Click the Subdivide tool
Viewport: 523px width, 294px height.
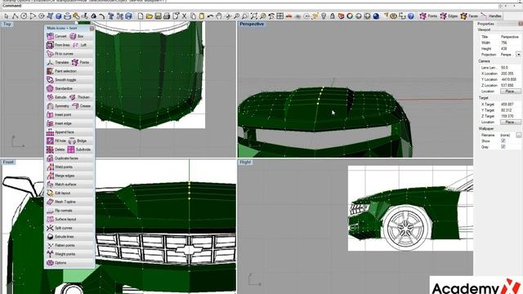coord(79,149)
